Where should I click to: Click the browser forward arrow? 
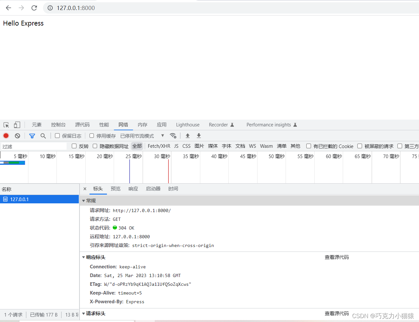point(21,8)
